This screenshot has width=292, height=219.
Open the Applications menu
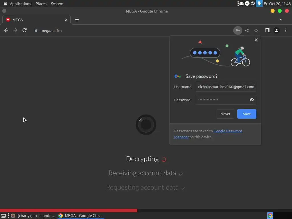[21, 4]
